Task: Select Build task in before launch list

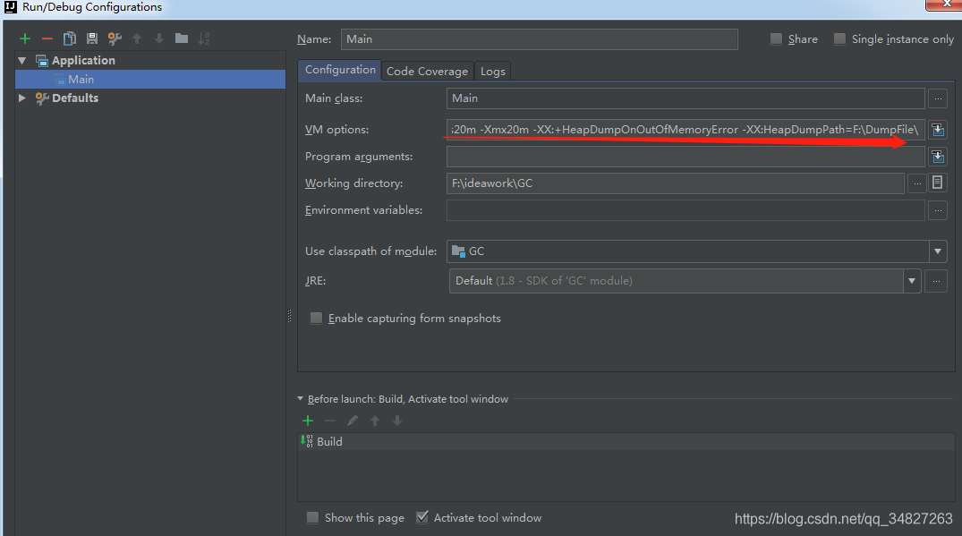Action: pos(626,441)
